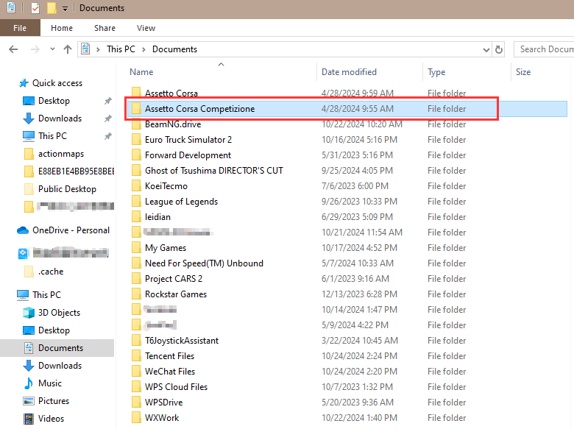Switch to the Home ribbon tab
The image size is (574, 429).
tap(62, 28)
